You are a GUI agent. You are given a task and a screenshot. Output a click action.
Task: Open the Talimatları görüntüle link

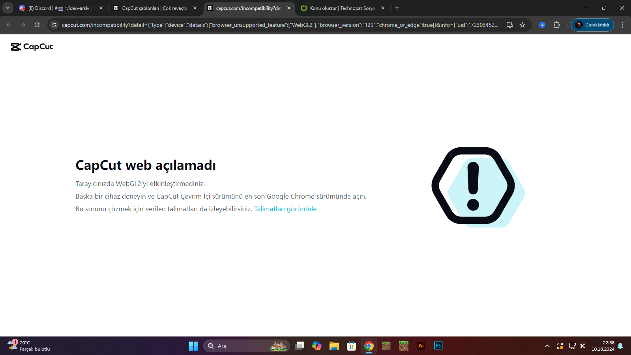pos(285,209)
